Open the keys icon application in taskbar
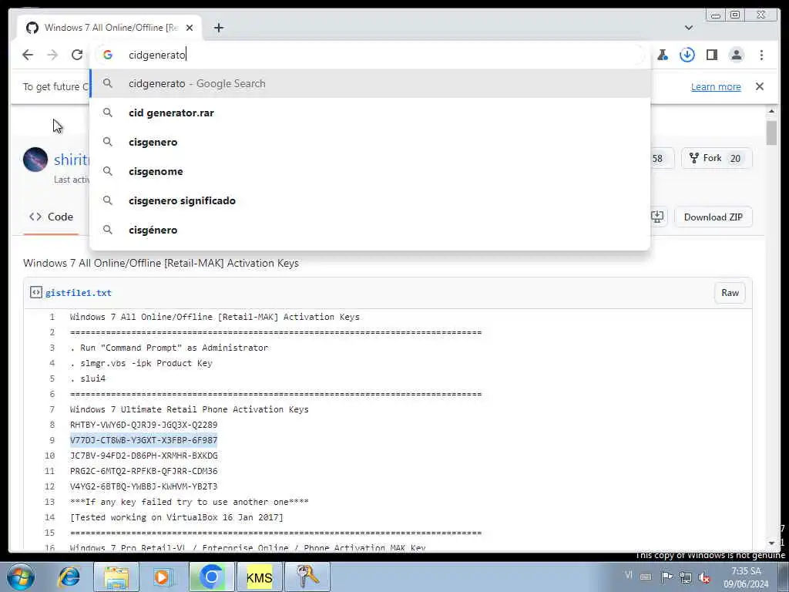Image resolution: width=789 pixels, height=592 pixels. (307, 577)
